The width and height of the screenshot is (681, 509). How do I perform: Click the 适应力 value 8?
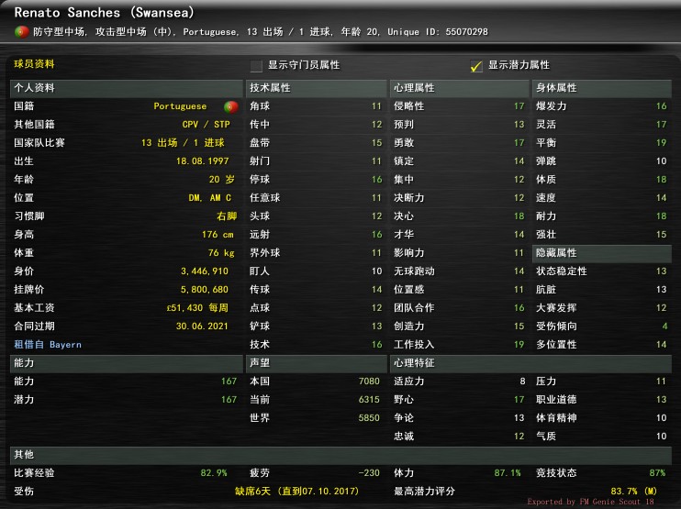click(522, 382)
